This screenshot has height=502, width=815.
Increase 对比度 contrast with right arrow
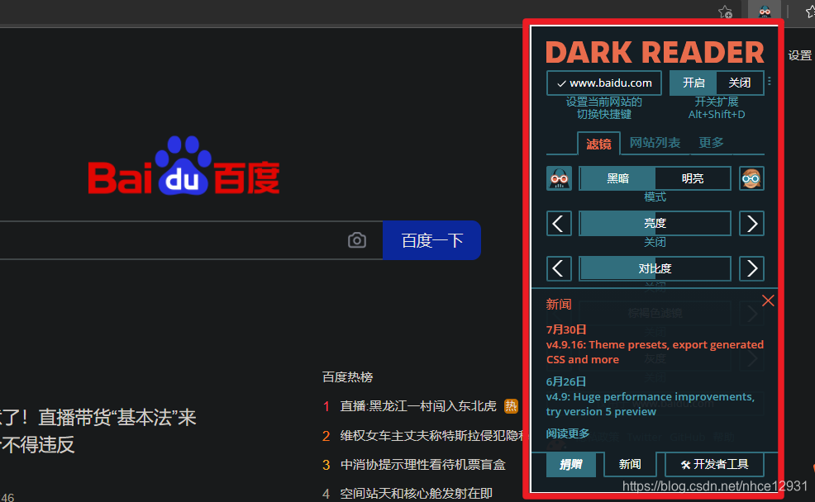click(751, 269)
